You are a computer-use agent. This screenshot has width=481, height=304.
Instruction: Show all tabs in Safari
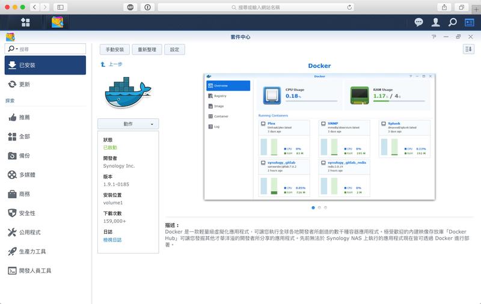[x=461, y=7]
